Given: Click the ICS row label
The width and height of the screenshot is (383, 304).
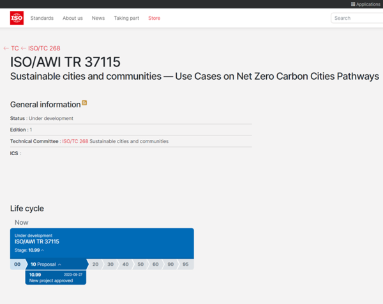Looking at the screenshot, I should (14, 153).
